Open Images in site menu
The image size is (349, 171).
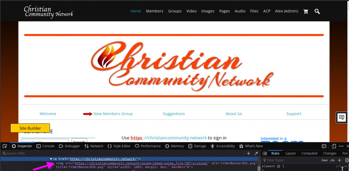coord(208,11)
